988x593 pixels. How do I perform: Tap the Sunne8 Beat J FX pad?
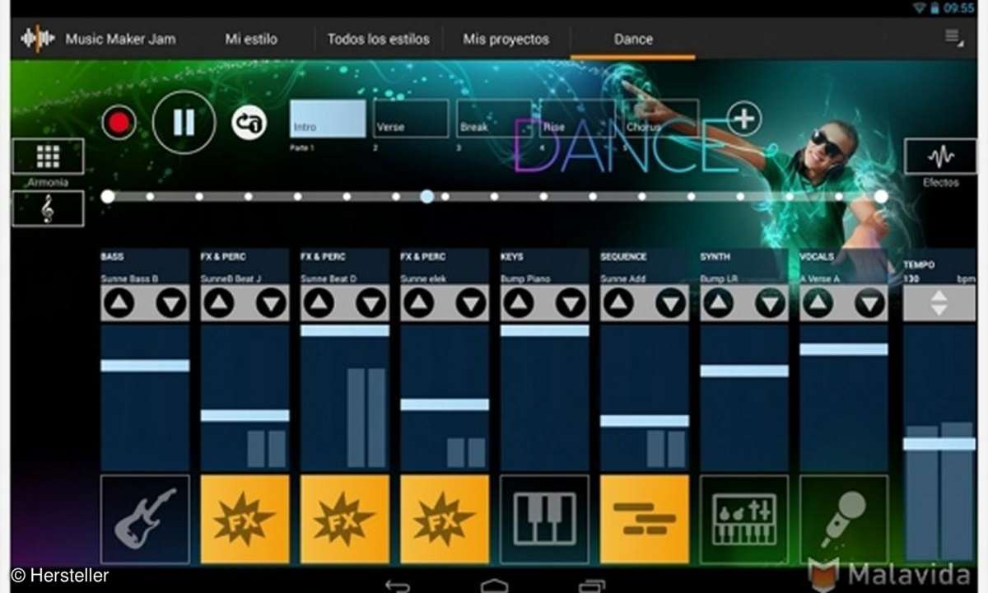pos(245,519)
